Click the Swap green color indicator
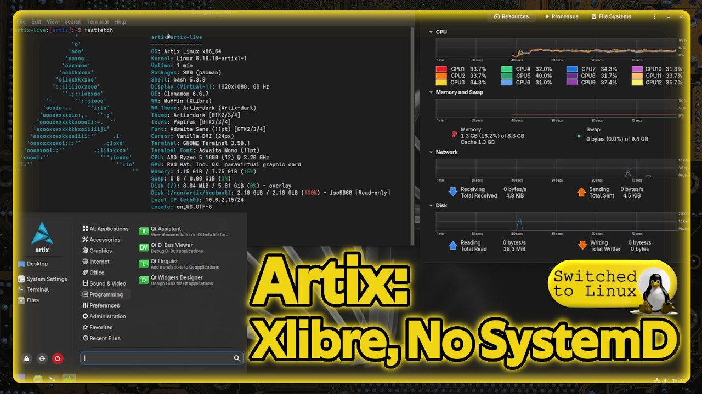Image resolution: width=702 pixels, height=394 pixels. 579,136
